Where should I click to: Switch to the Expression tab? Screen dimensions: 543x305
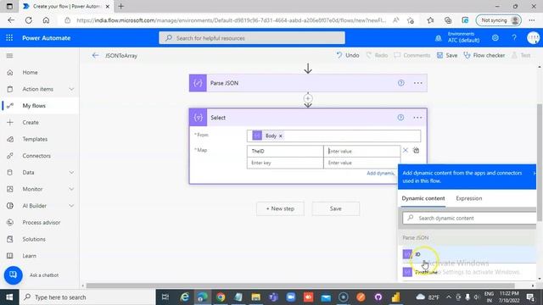click(469, 198)
